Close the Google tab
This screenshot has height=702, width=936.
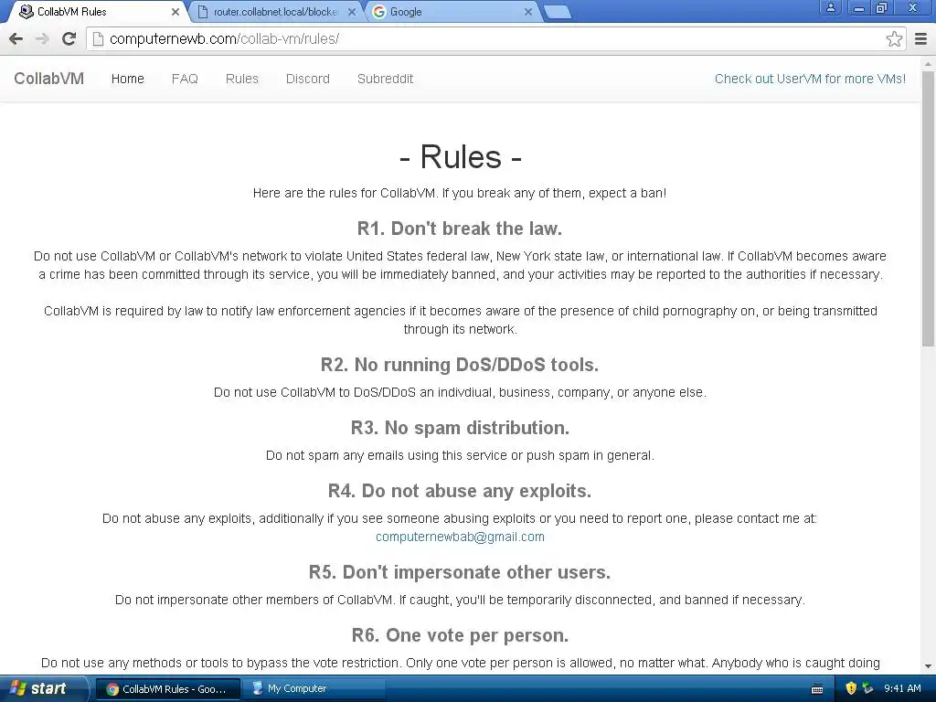528,11
